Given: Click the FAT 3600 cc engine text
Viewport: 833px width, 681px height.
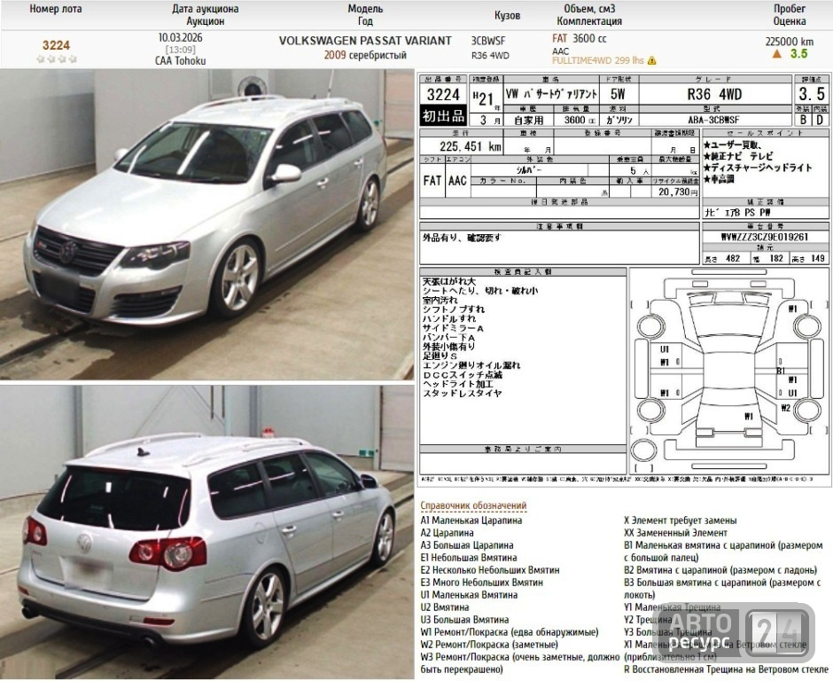Looking at the screenshot, I should pos(579,38).
